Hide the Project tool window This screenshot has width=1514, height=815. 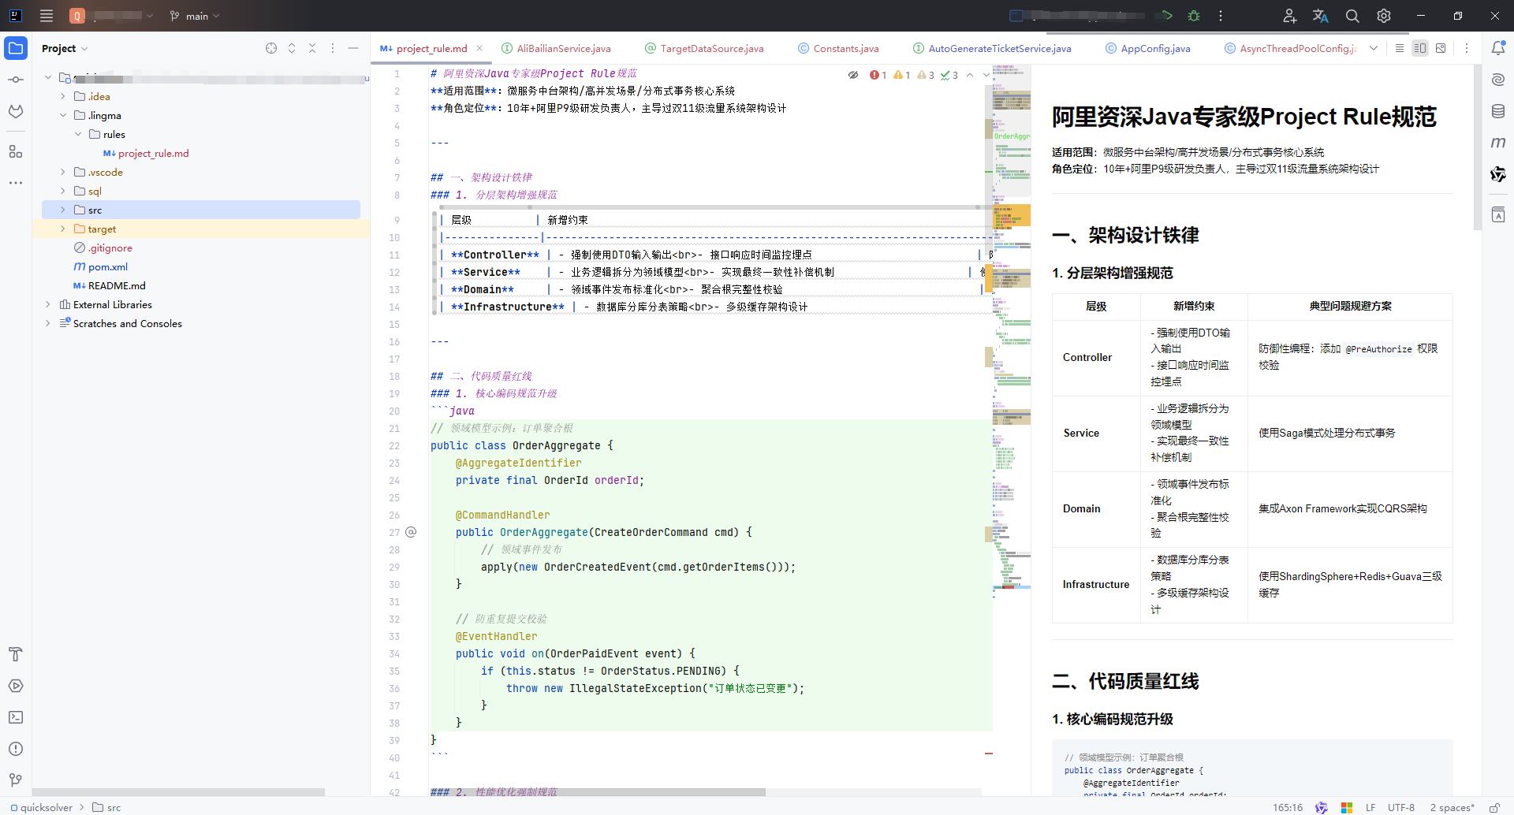coord(353,48)
